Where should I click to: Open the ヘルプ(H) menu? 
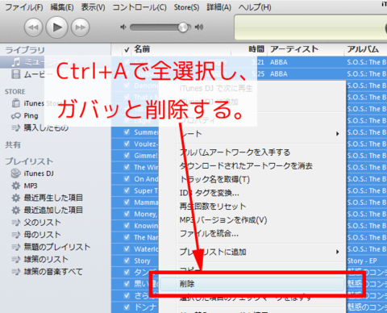[255, 7]
